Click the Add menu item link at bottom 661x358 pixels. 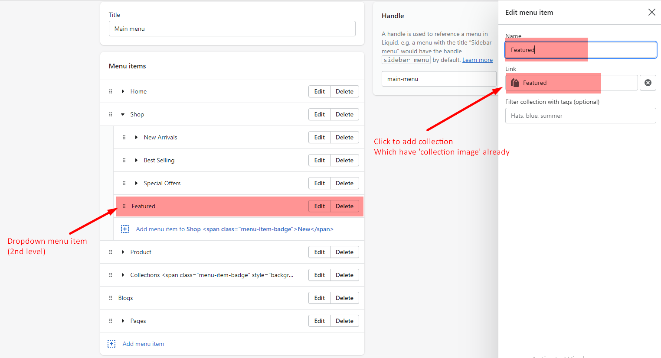point(143,344)
